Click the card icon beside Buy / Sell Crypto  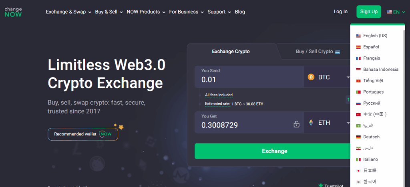coord(337,52)
